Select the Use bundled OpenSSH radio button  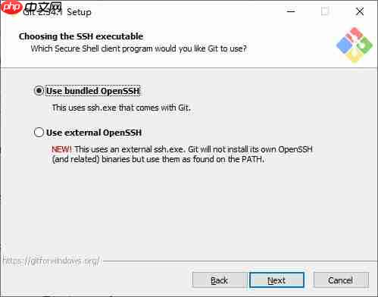coord(39,91)
